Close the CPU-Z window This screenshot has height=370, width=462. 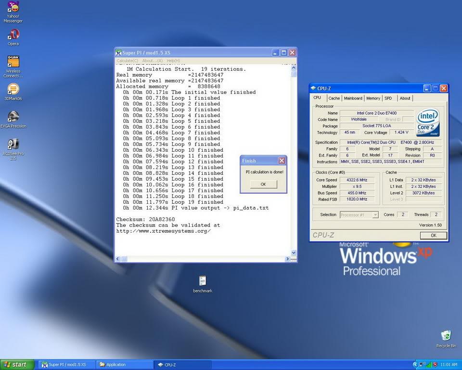(x=443, y=88)
